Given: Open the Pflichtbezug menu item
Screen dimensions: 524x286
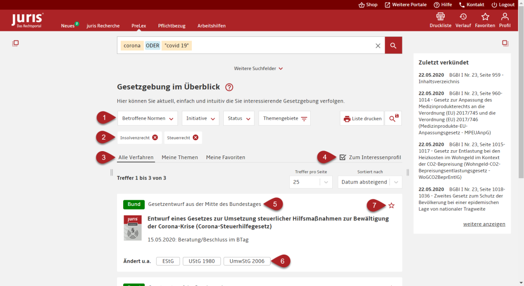Looking at the screenshot, I should [172, 26].
